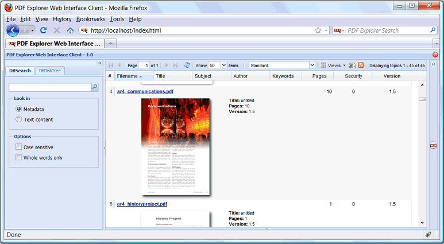Click the left panel splitter collapse handle
The height and width of the screenshot is (244, 444).
pyautogui.click(x=104, y=148)
